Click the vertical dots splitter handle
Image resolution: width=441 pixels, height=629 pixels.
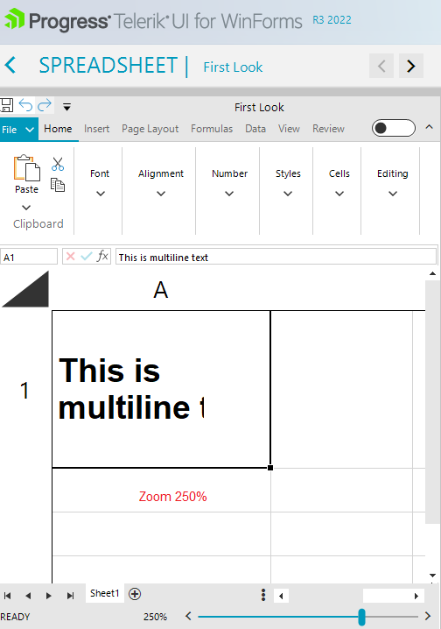[x=263, y=595]
